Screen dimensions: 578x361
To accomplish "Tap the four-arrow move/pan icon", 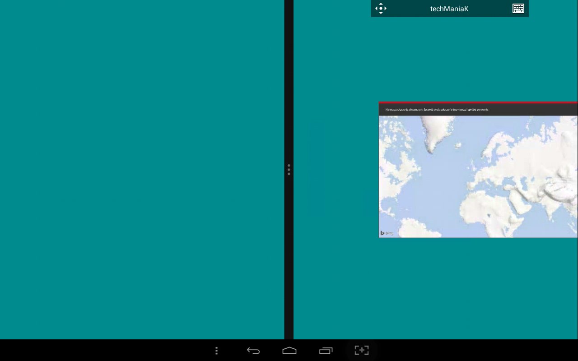I will 381,9.
